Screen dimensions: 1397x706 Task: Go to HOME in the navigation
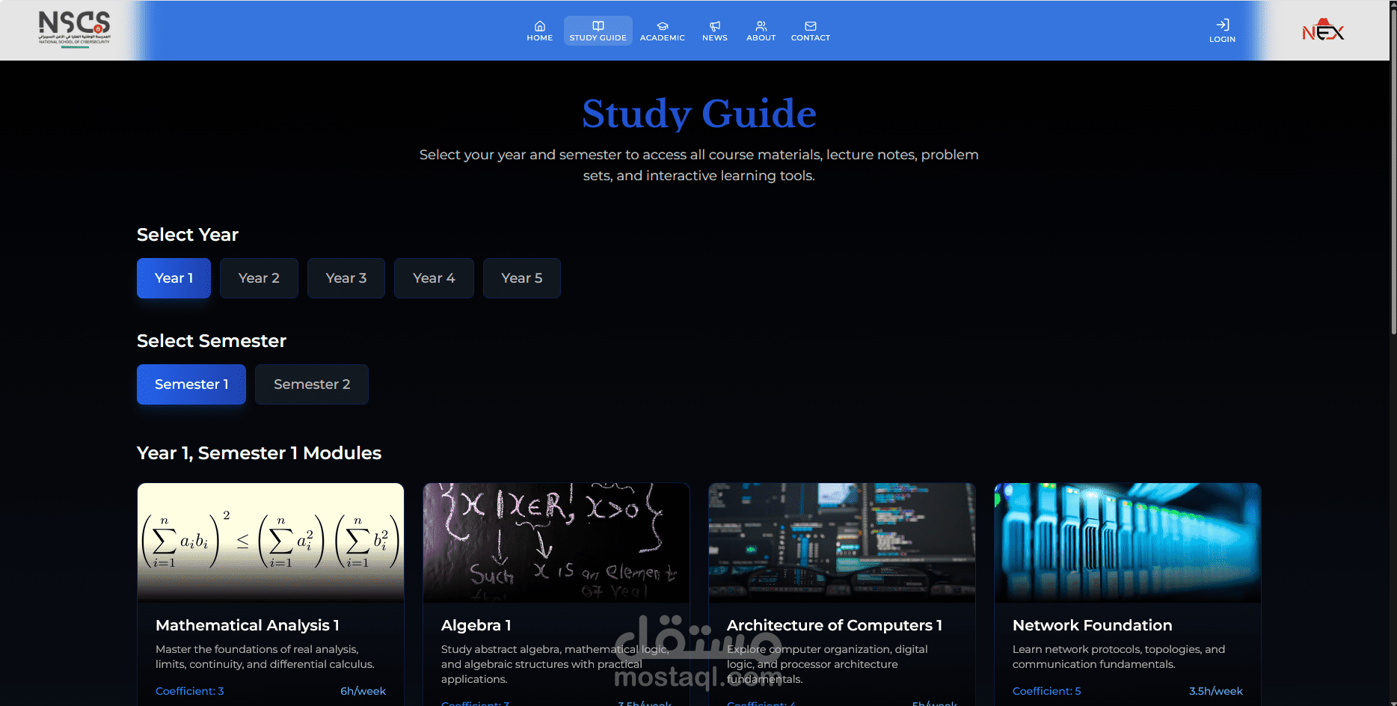pos(539,38)
